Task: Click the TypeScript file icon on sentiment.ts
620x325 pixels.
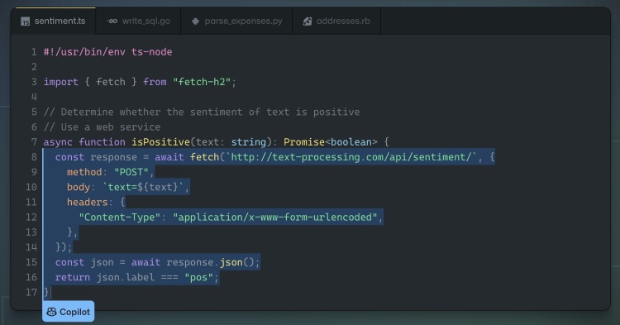Action: click(26, 22)
